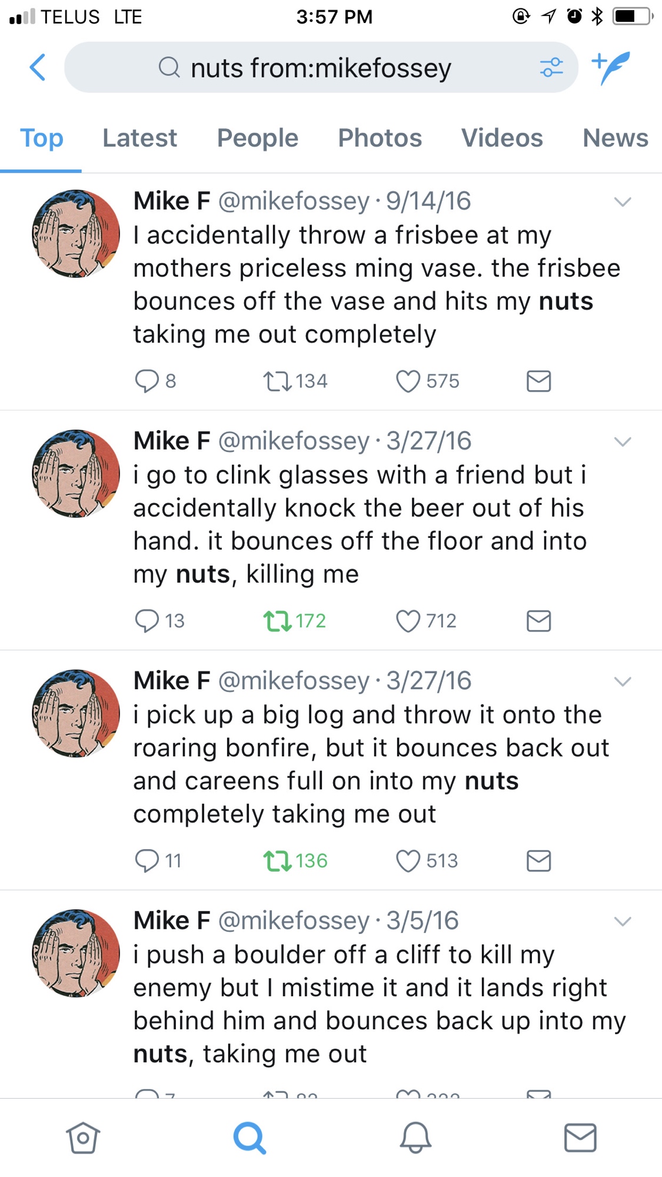The width and height of the screenshot is (662, 1177).
Task: Switch to the Latest tab
Action: point(139,138)
